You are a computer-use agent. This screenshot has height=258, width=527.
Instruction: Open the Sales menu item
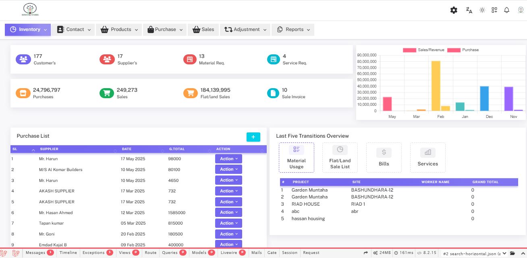click(203, 29)
